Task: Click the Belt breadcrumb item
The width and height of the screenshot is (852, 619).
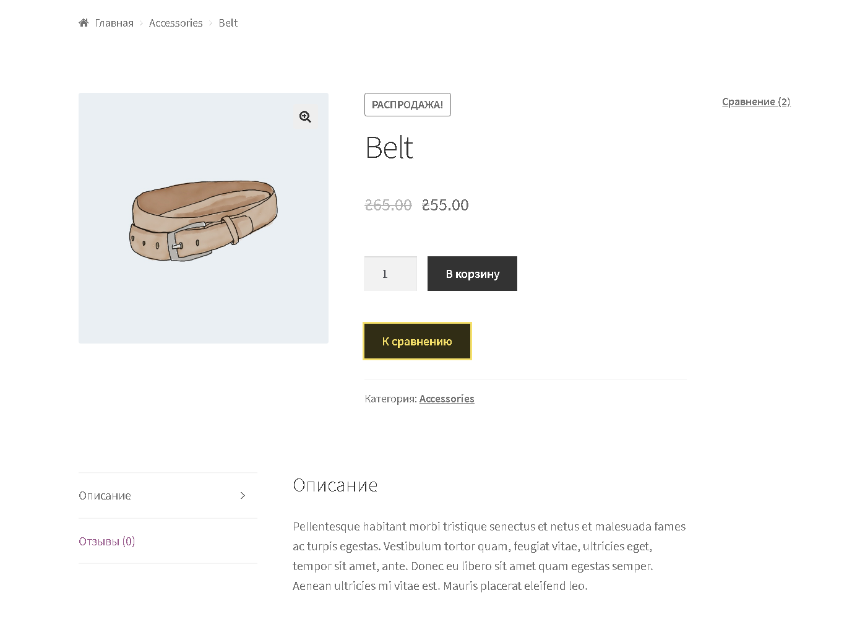Action: (228, 23)
